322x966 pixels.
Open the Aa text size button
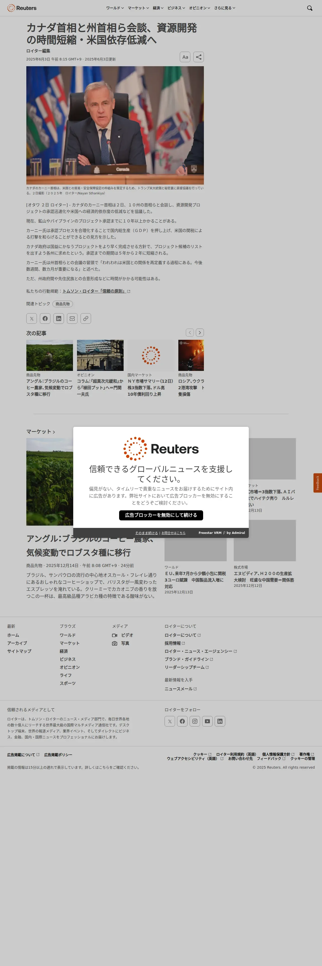coord(185,57)
